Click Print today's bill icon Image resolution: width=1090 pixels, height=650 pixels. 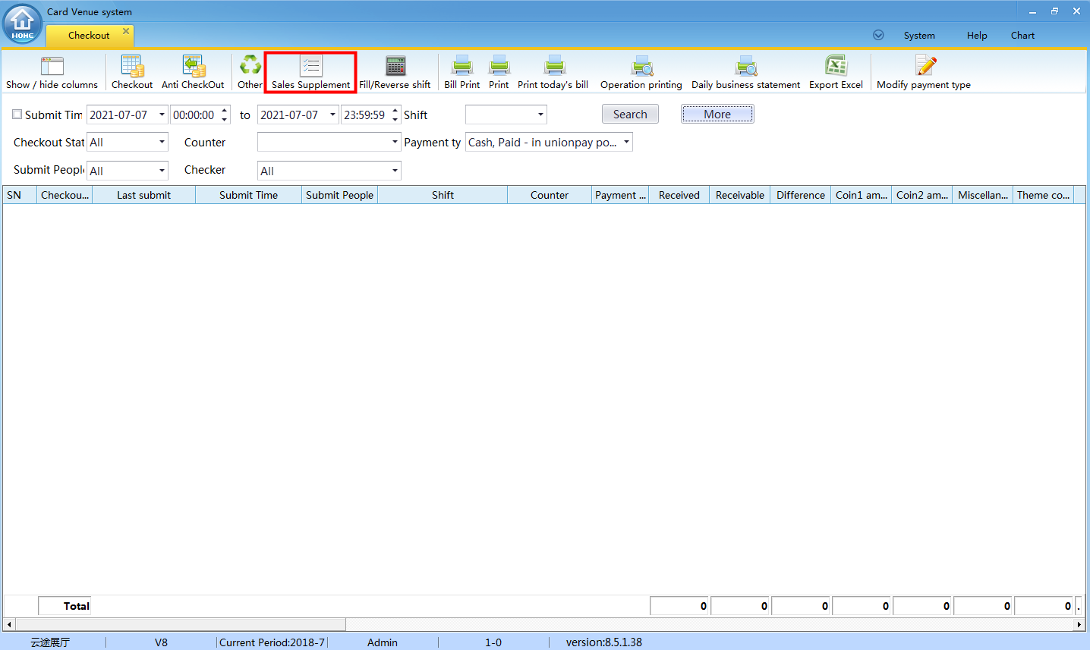[553, 72]
